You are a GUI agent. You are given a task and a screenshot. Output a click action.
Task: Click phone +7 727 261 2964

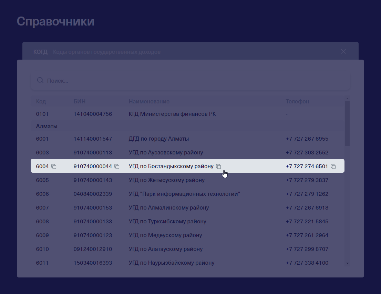point(307,235)
